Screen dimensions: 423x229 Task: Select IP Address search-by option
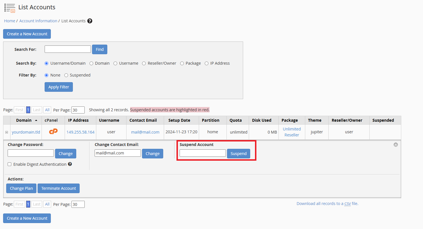tap(206, 63)
